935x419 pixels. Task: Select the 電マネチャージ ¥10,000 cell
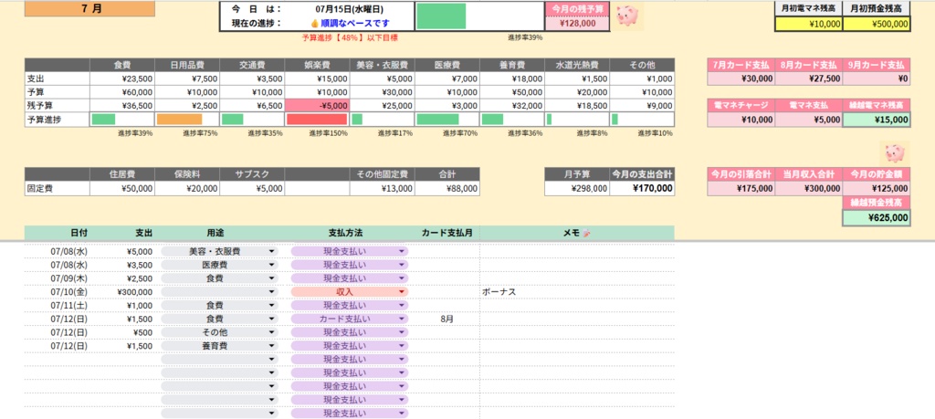point(741,120)
